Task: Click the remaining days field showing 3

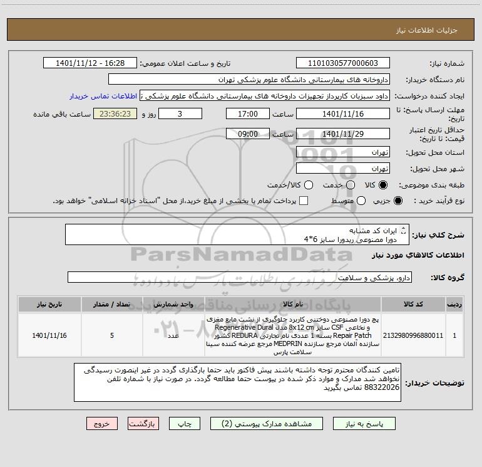Action: tap(180, 113)
